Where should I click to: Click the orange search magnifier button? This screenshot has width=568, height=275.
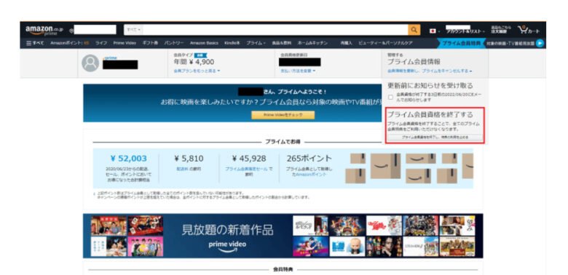point(414,30)
